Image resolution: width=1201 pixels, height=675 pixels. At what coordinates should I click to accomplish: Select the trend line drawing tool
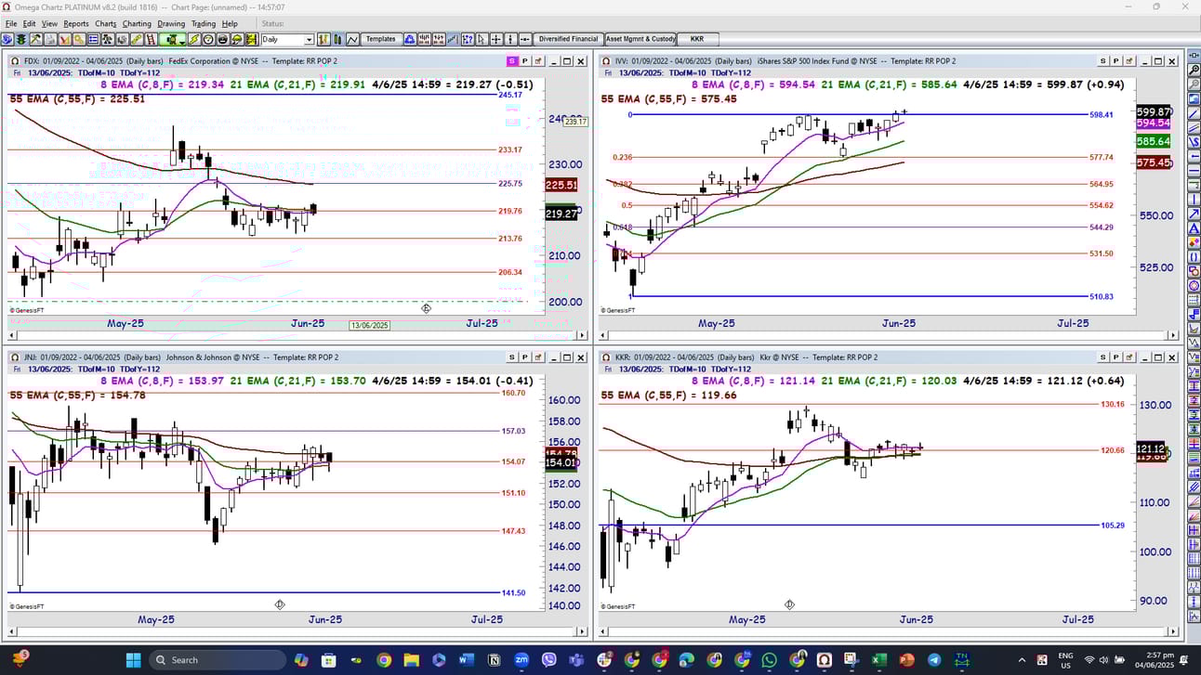[x=1193, y=114]
